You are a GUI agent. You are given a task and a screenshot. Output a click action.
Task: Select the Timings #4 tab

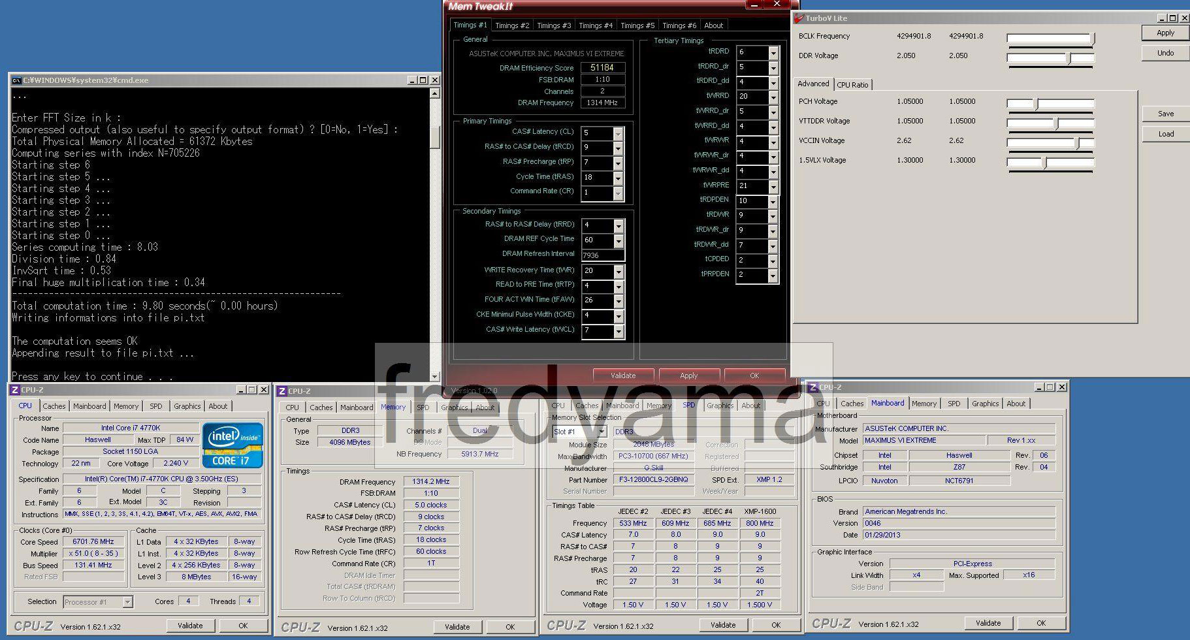(x=596, y=25)
